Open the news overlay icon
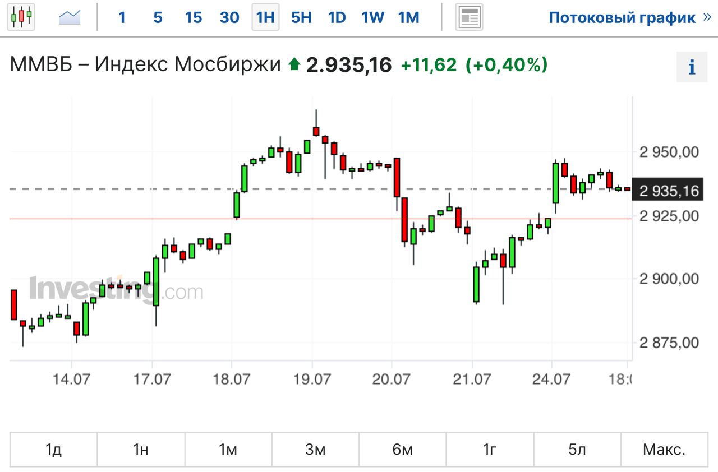Image resolution: width=718 pixels, height=472 pixels. point(469,17)
